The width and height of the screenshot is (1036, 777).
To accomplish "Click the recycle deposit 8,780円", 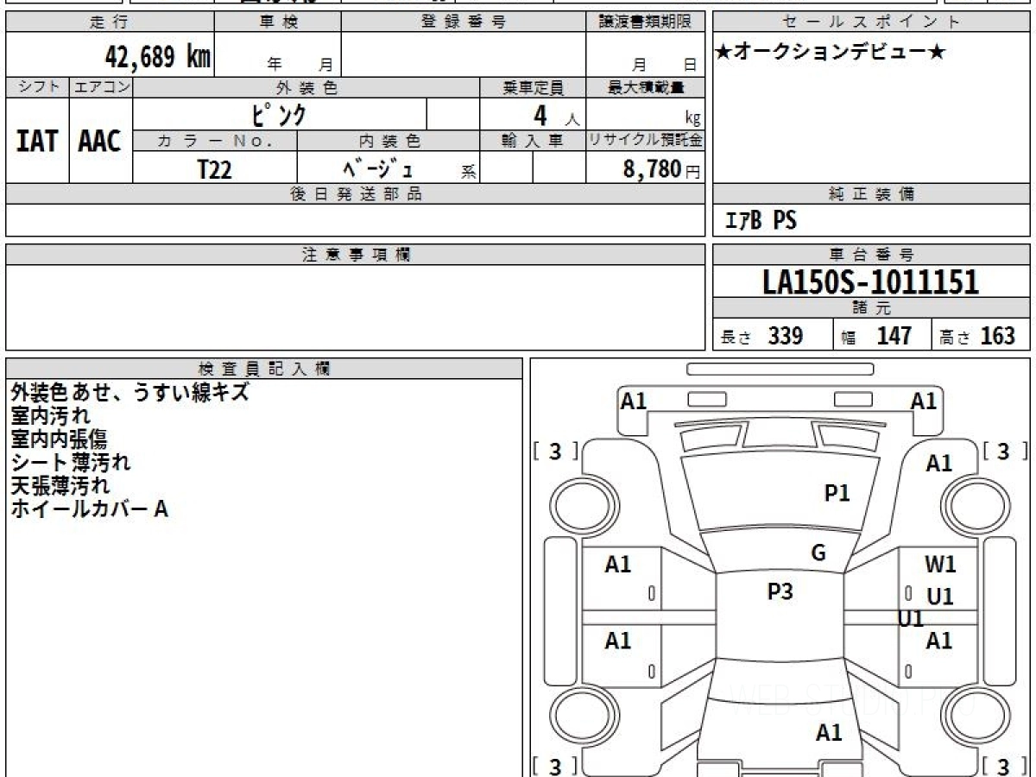I will coord(661,169).
